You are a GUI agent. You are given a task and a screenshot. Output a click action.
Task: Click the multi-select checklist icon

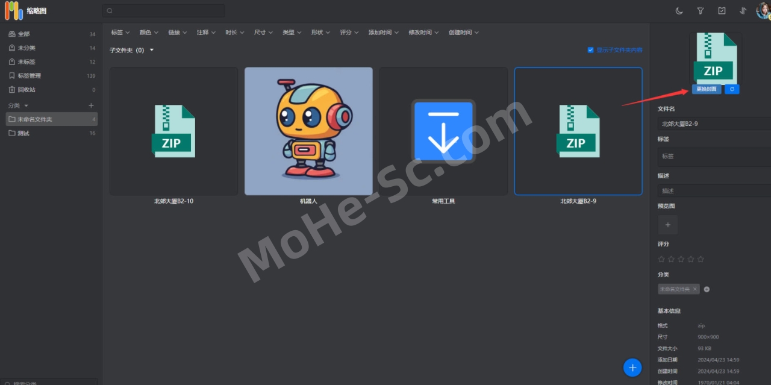click(722, 11)
